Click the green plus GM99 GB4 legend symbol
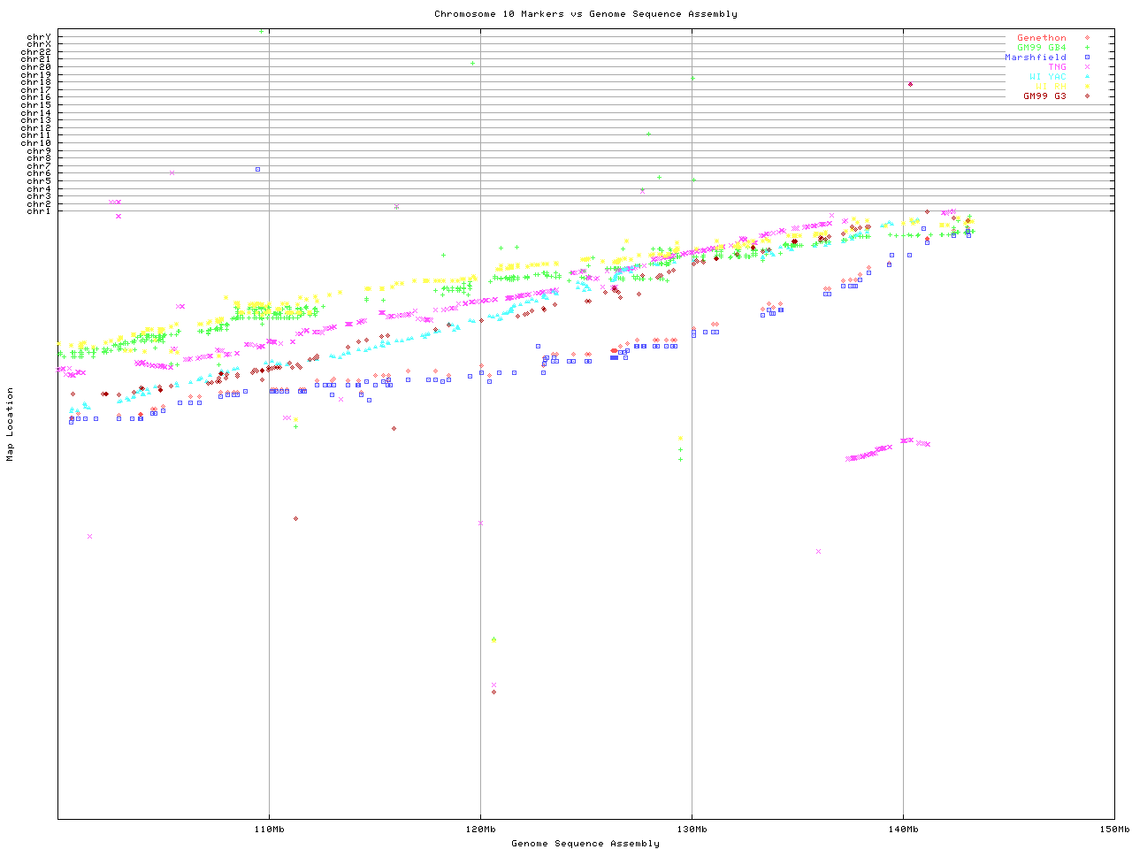The height and width of the screenshot is (849, 1132). (x=1087, y=48)
